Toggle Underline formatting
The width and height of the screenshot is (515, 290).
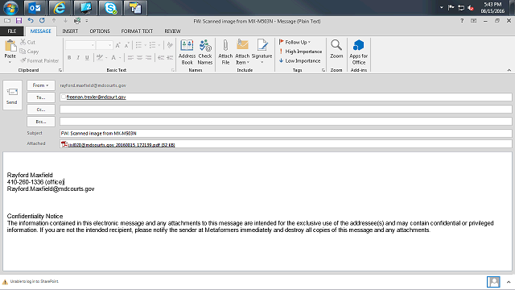[87, 57]
